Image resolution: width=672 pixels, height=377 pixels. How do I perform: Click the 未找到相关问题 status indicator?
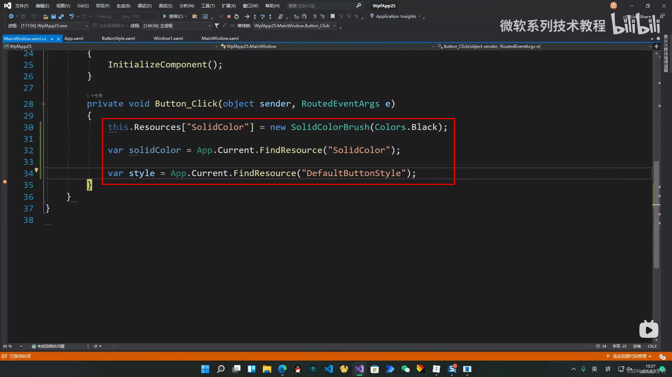(x=48, y=346)
